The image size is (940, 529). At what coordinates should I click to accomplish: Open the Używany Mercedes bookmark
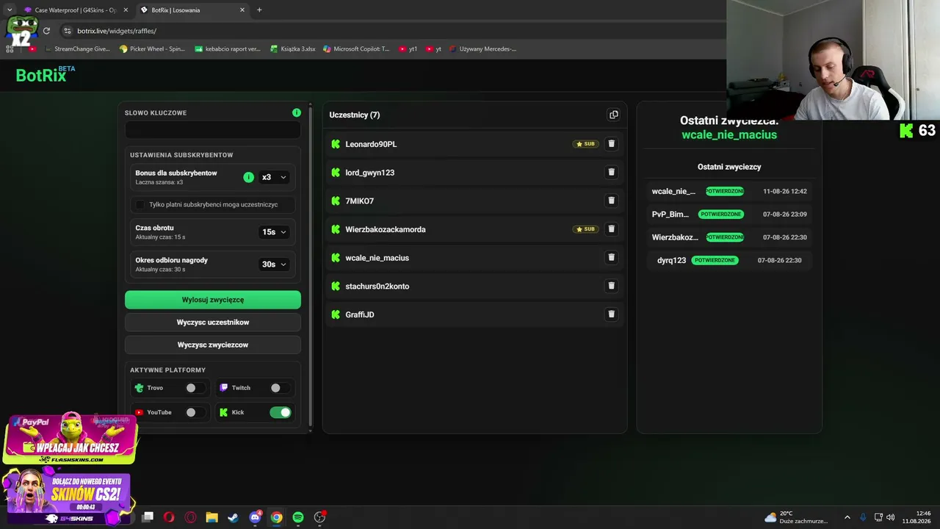pos(482,49)
